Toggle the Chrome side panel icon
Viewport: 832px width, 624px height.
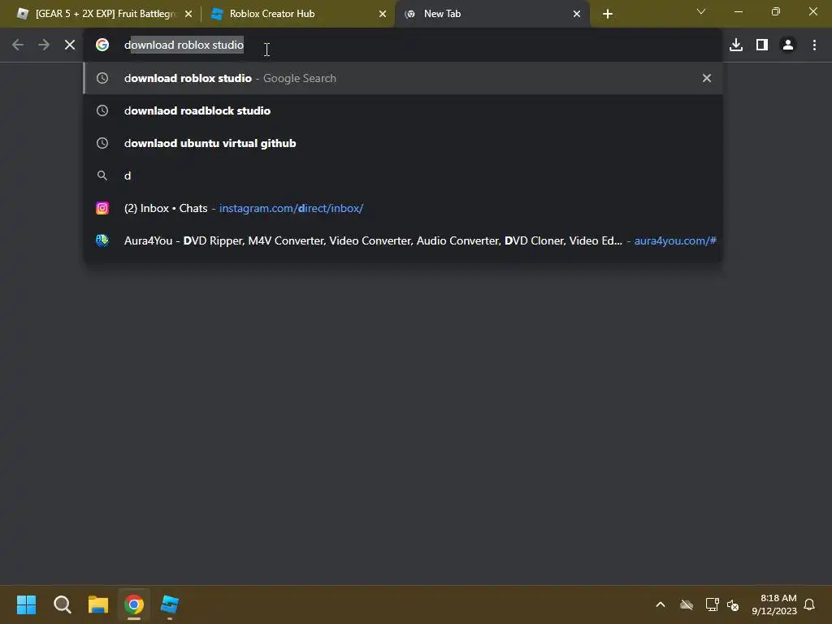(x=762, y=45)
